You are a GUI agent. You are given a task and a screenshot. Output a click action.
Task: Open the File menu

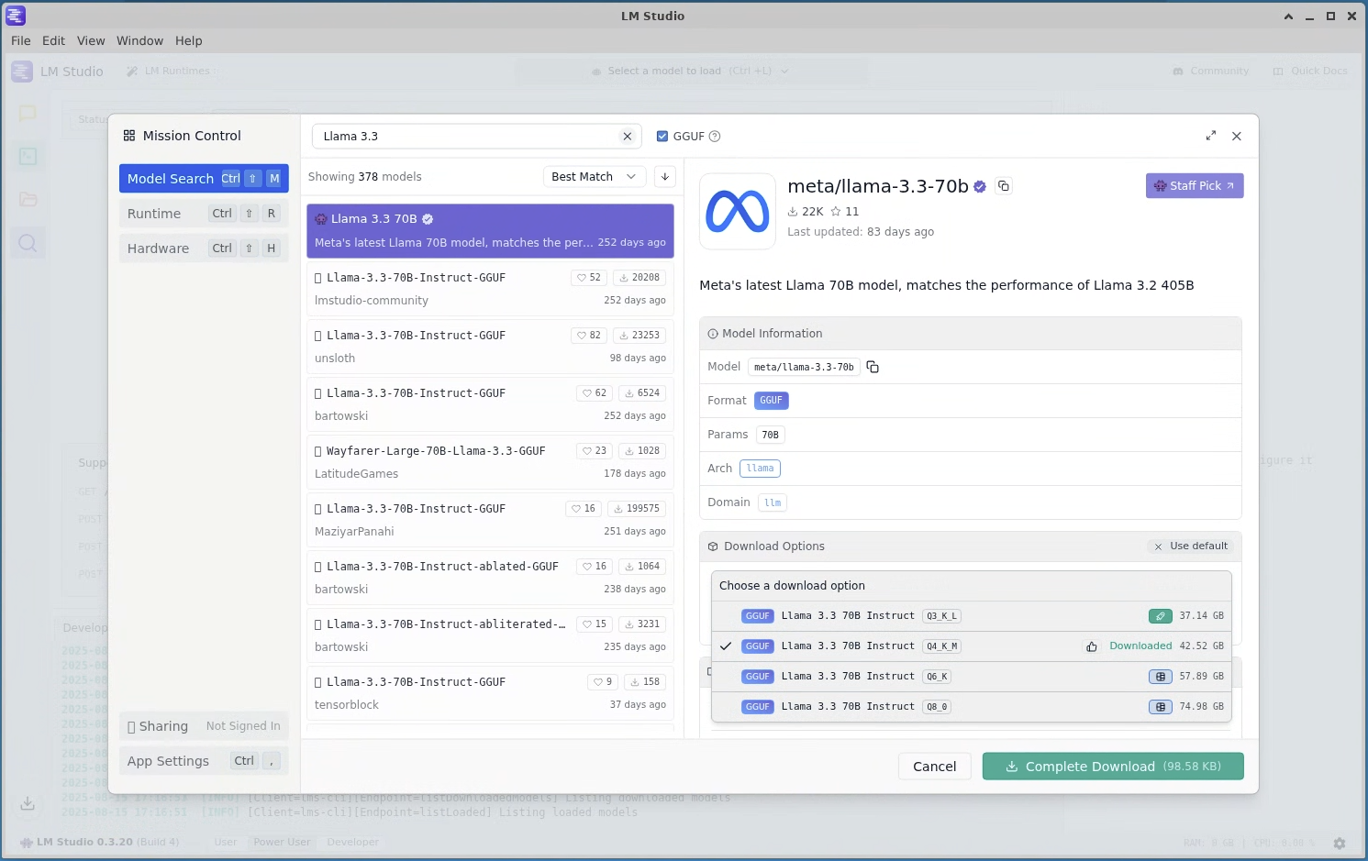(x=20, y=40)
